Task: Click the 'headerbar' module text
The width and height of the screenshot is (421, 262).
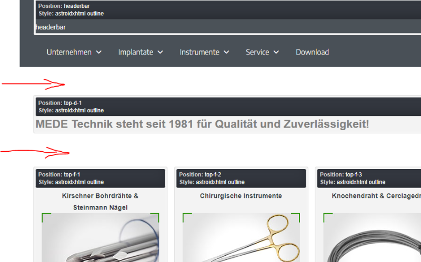Action: tap(51, 27)
